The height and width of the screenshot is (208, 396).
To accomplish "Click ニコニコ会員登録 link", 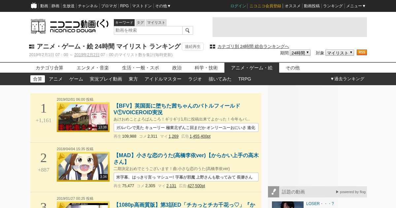I will pos(265,6).
